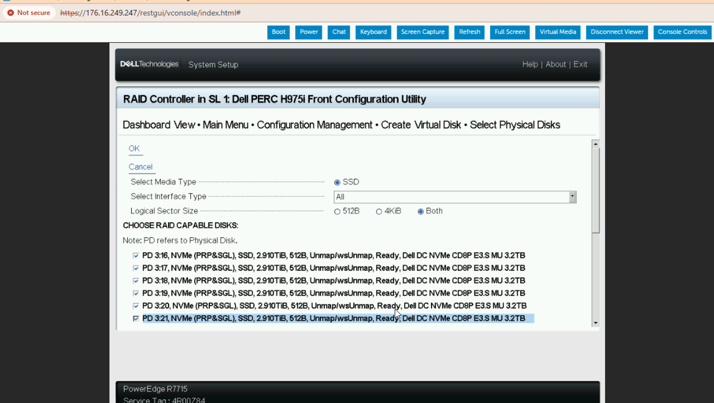Viewport: 714px width, 403px height.
Task: Confirm disk selection with OK link
Action: pos(134,149)
